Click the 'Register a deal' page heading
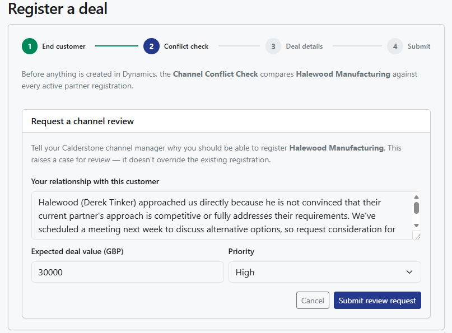The width and height of the screenshot is (452, 333). (x=58, y=8)
